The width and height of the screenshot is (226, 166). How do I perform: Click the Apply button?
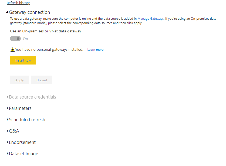pos(19,80)
